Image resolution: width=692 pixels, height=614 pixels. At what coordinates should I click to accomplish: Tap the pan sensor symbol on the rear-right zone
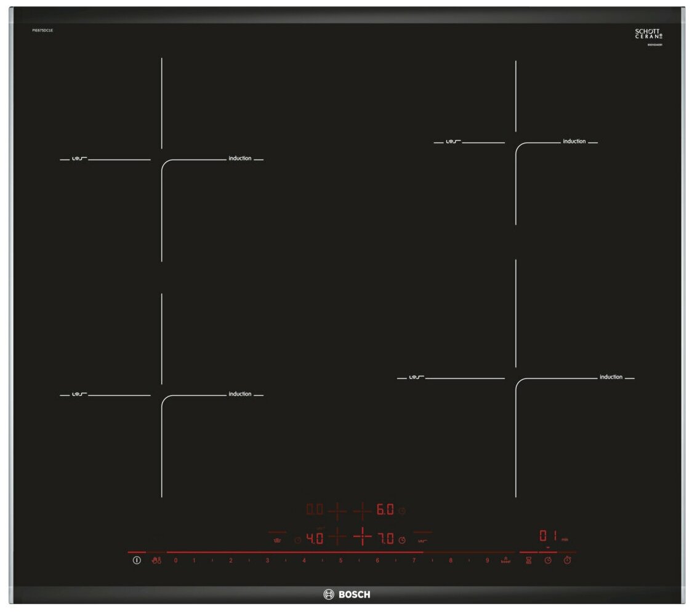453,141
